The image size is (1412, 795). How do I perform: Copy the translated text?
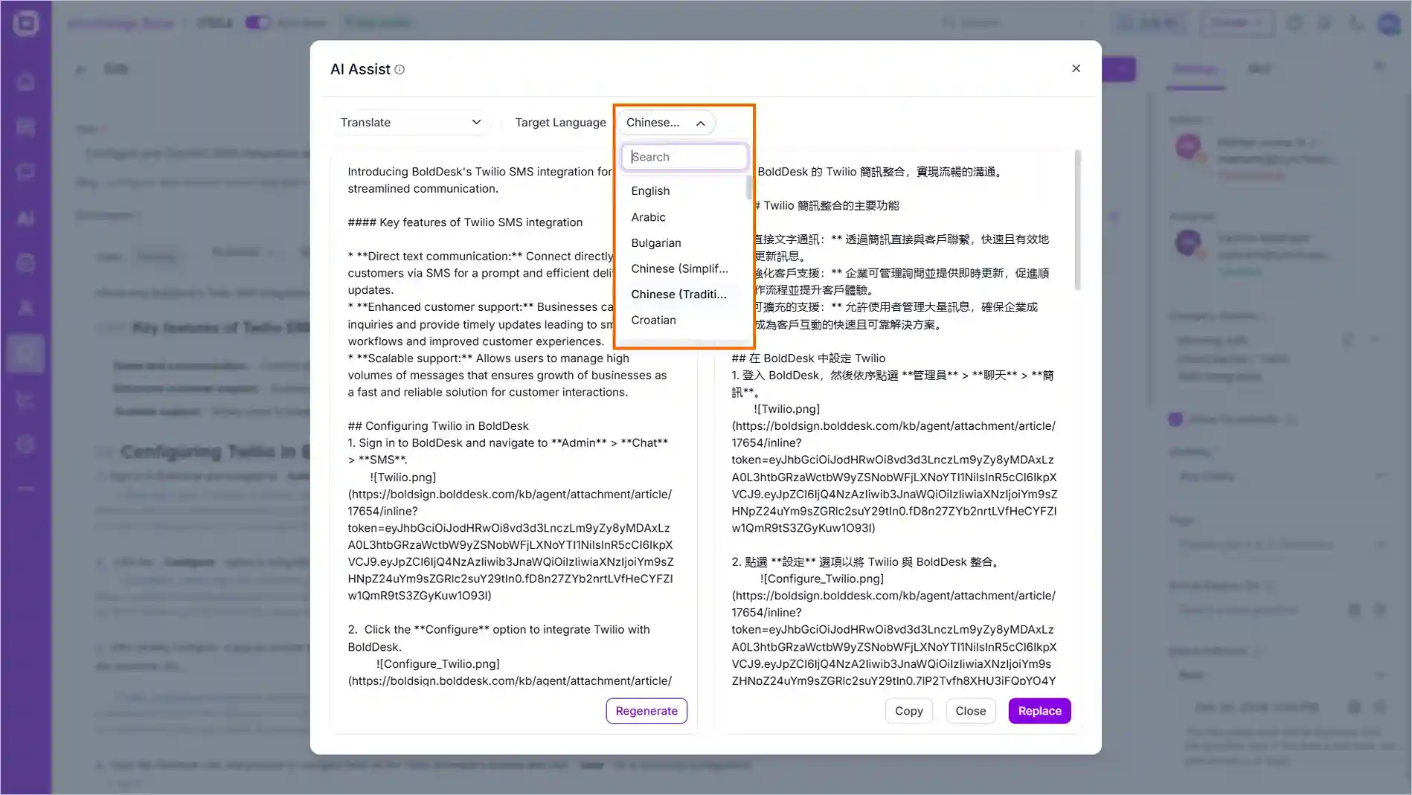908,711
